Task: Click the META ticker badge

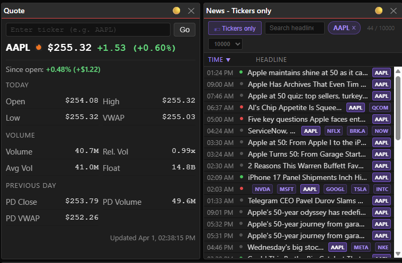Action: (361, 247)
